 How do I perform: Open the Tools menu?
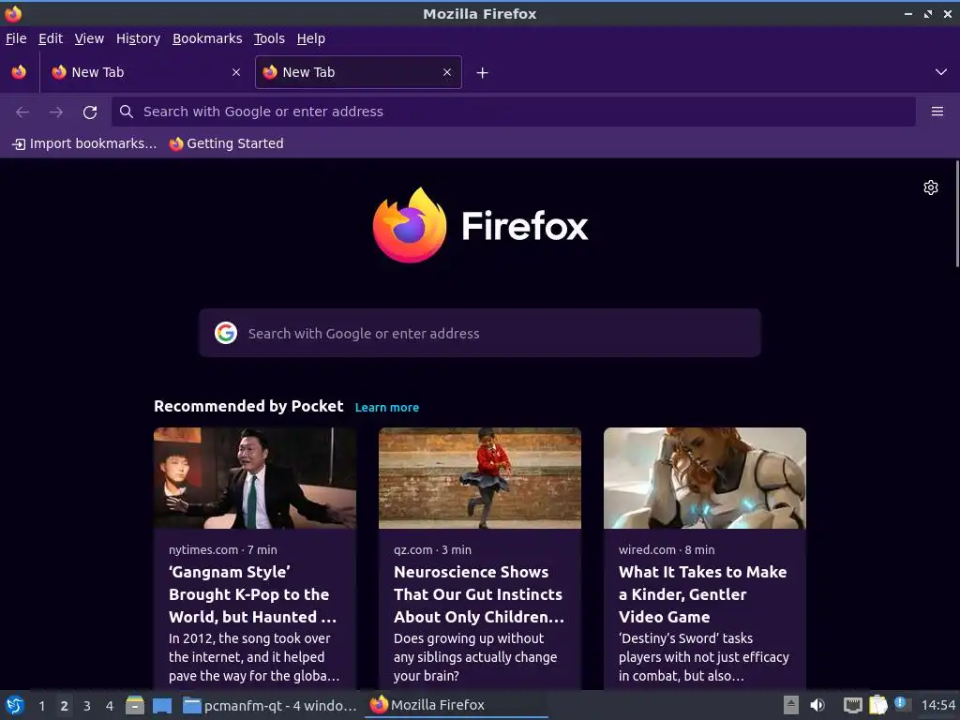coord(269,38)
